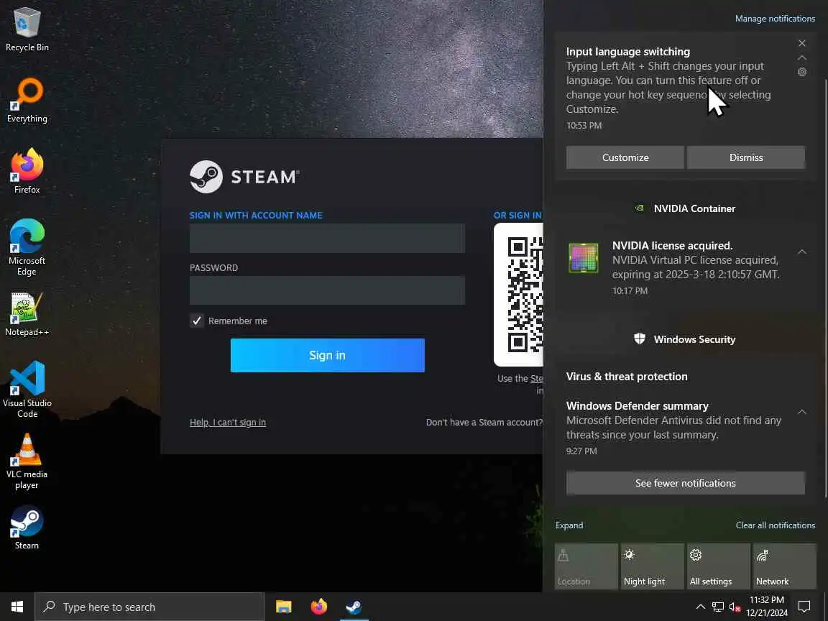Click the Windows Security shield icon header
This screenshot has height=621, width=828.
coord(640,339)
